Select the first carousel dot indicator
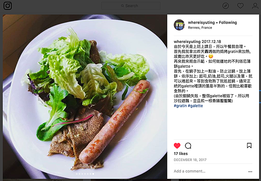Viewport: 261px width, 181px height. [x=77, y=174]
